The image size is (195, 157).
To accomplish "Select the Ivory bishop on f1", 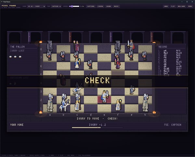I will pyautogui.click(x=118, y=105).
